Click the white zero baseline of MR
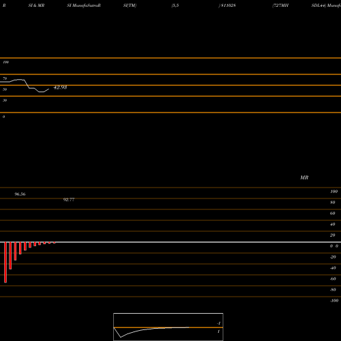This screenshot has height=341, width=341. (170, 242)
